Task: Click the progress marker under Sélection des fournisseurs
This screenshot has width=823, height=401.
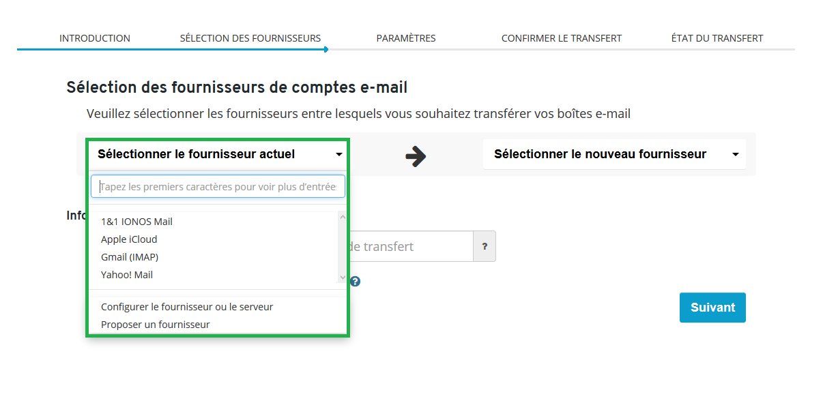Action: tap(326, 49)
